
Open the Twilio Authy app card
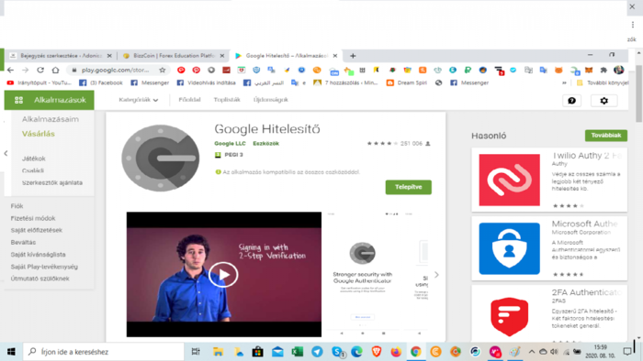[549, 180]
